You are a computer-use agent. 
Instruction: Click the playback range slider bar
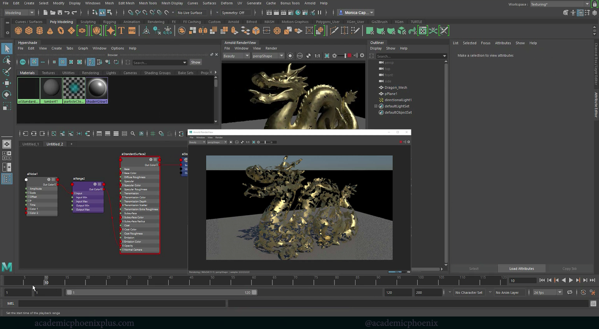pyautogui.click(x=161, y=292)
